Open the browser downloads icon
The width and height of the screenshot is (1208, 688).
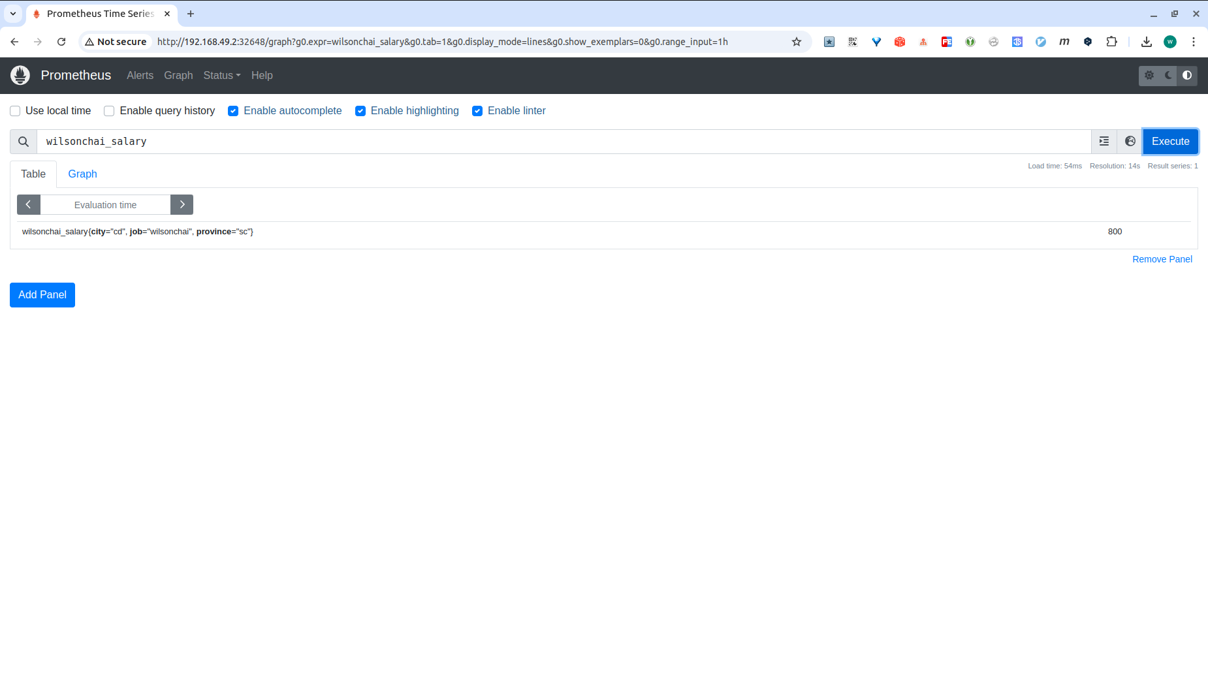point(1147,42)
